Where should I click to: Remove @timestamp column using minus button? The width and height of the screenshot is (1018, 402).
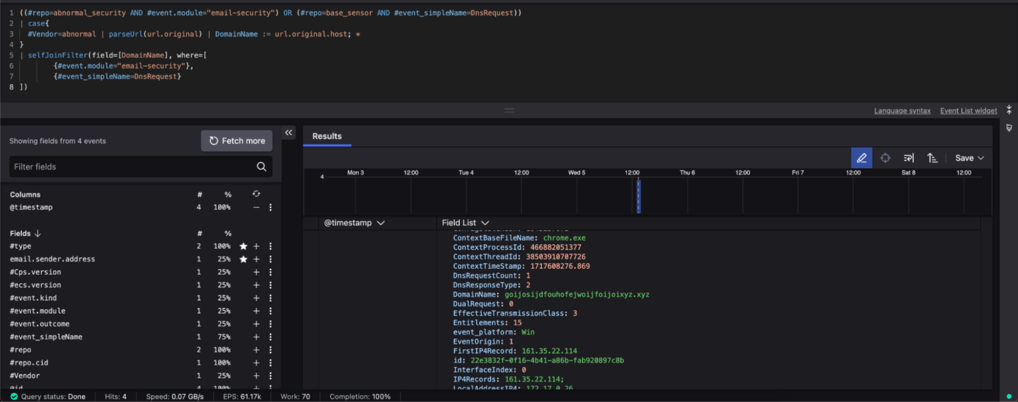[x=256, y=208]
